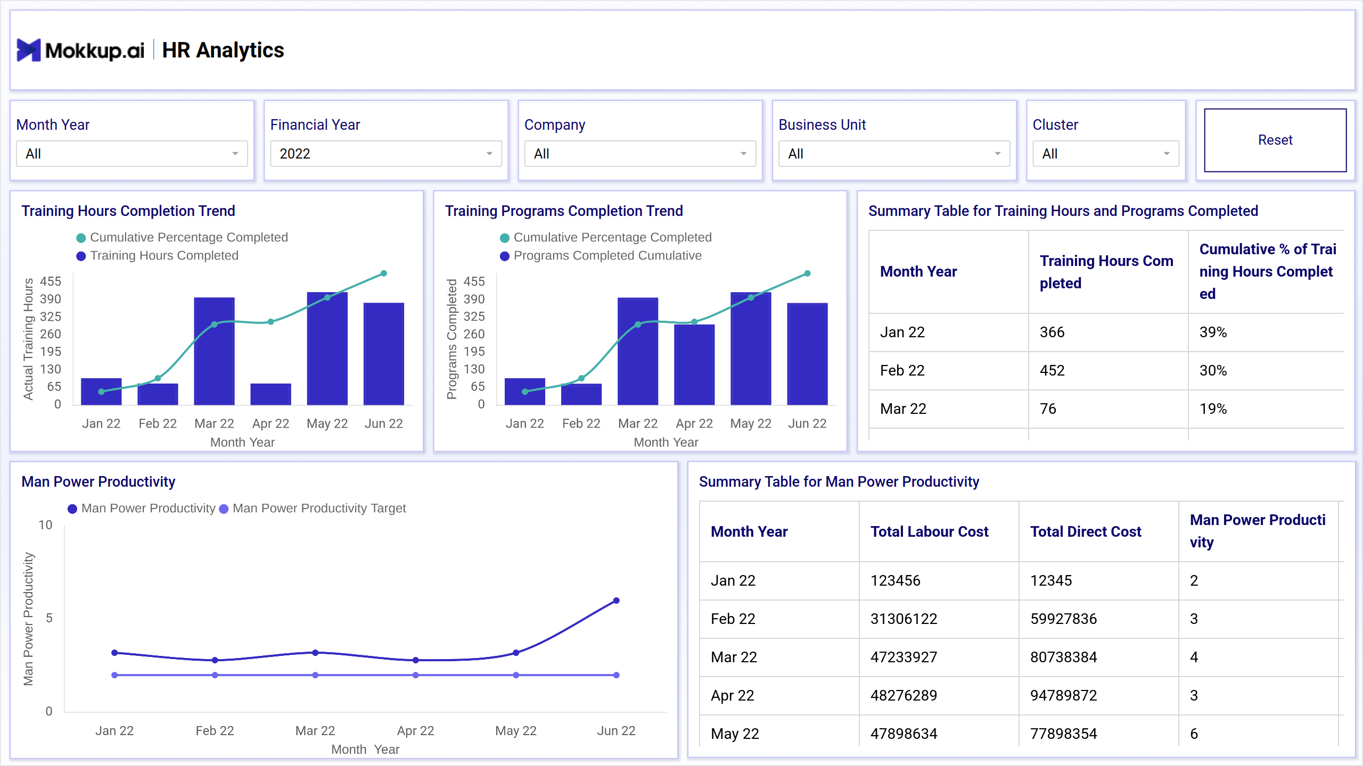Viewport: 1363px width, 766px height.
Task: Click the HR Analytics header title
Action: coord(223,51)
